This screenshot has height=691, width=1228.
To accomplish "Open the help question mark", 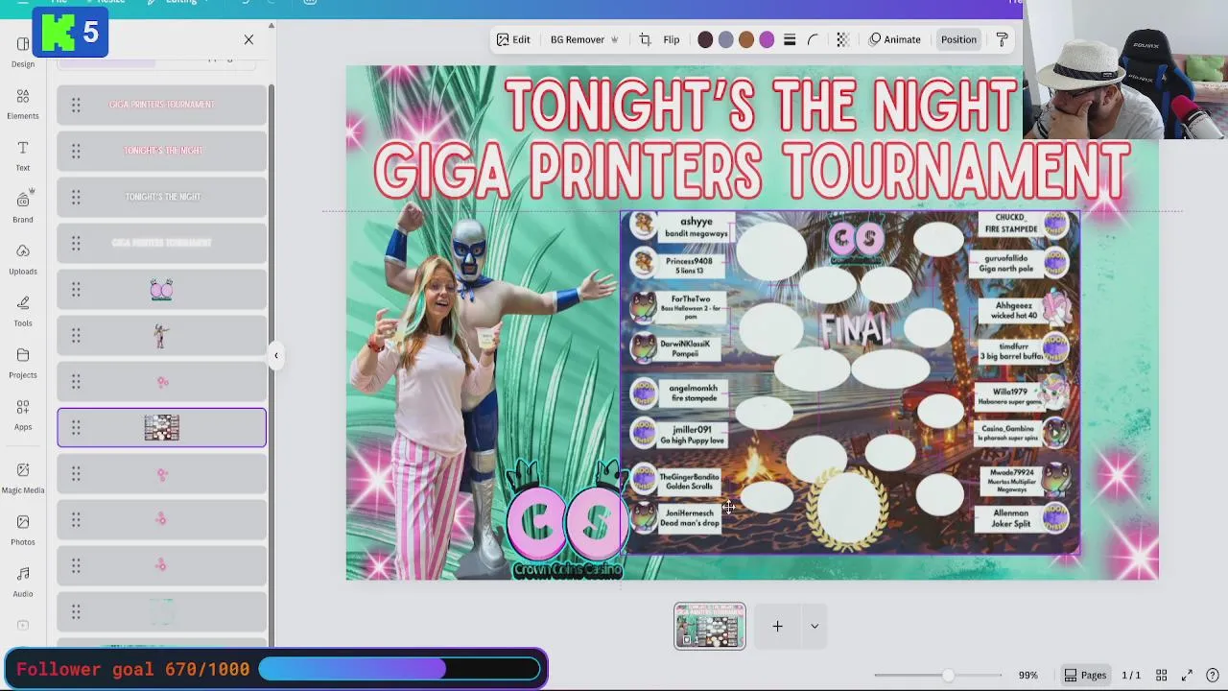I will (1213, 675).
